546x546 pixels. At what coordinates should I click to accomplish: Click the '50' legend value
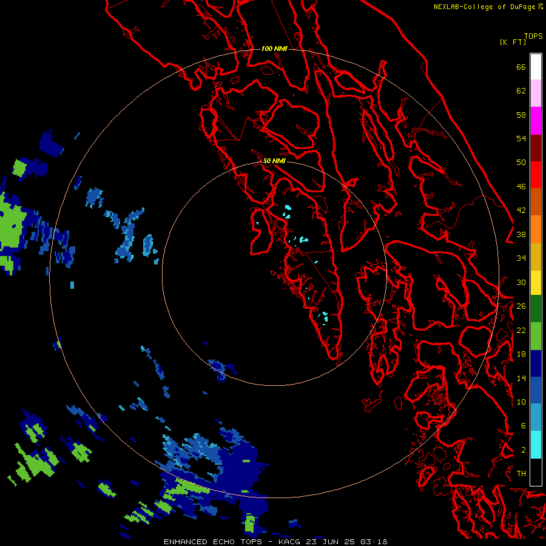click(x=521, y=163)
